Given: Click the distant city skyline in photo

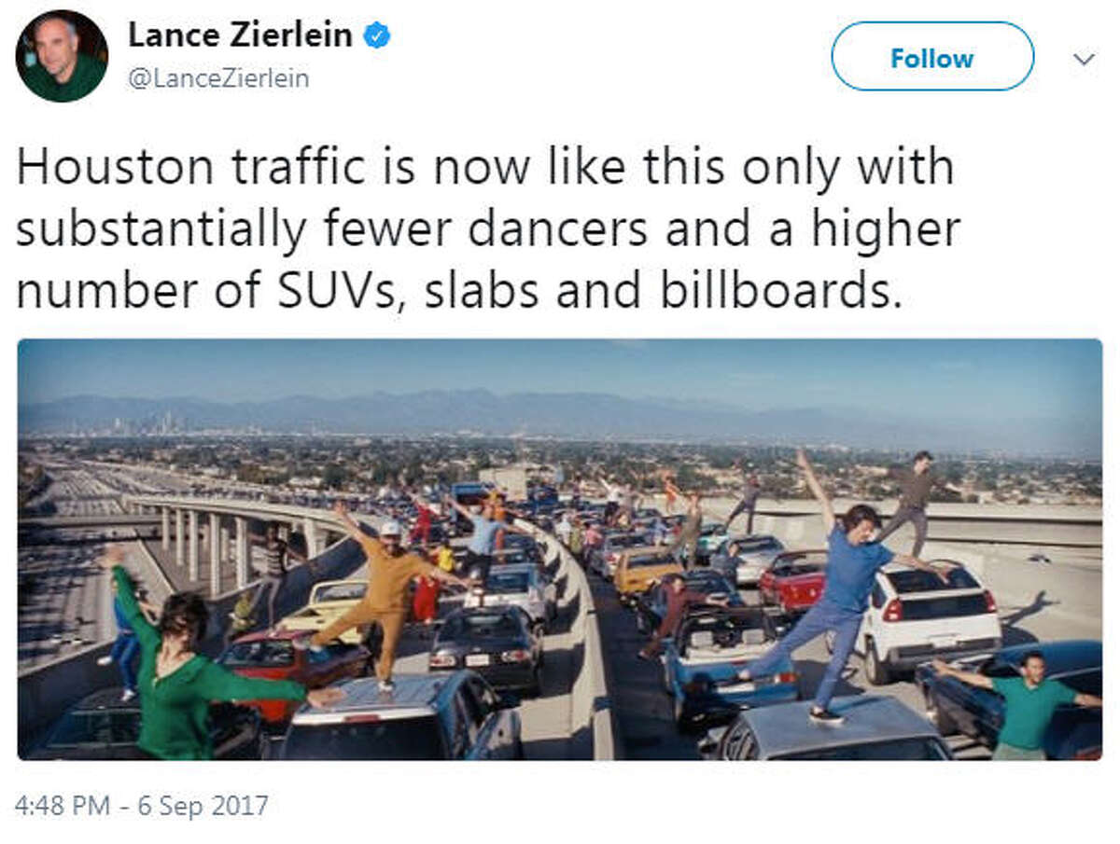Looking at the screenshot, I should pos(149,424).
